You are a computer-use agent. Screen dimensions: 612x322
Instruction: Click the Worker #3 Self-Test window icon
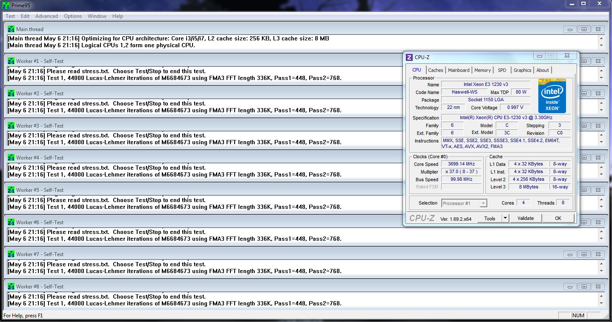tap(11, 125)
